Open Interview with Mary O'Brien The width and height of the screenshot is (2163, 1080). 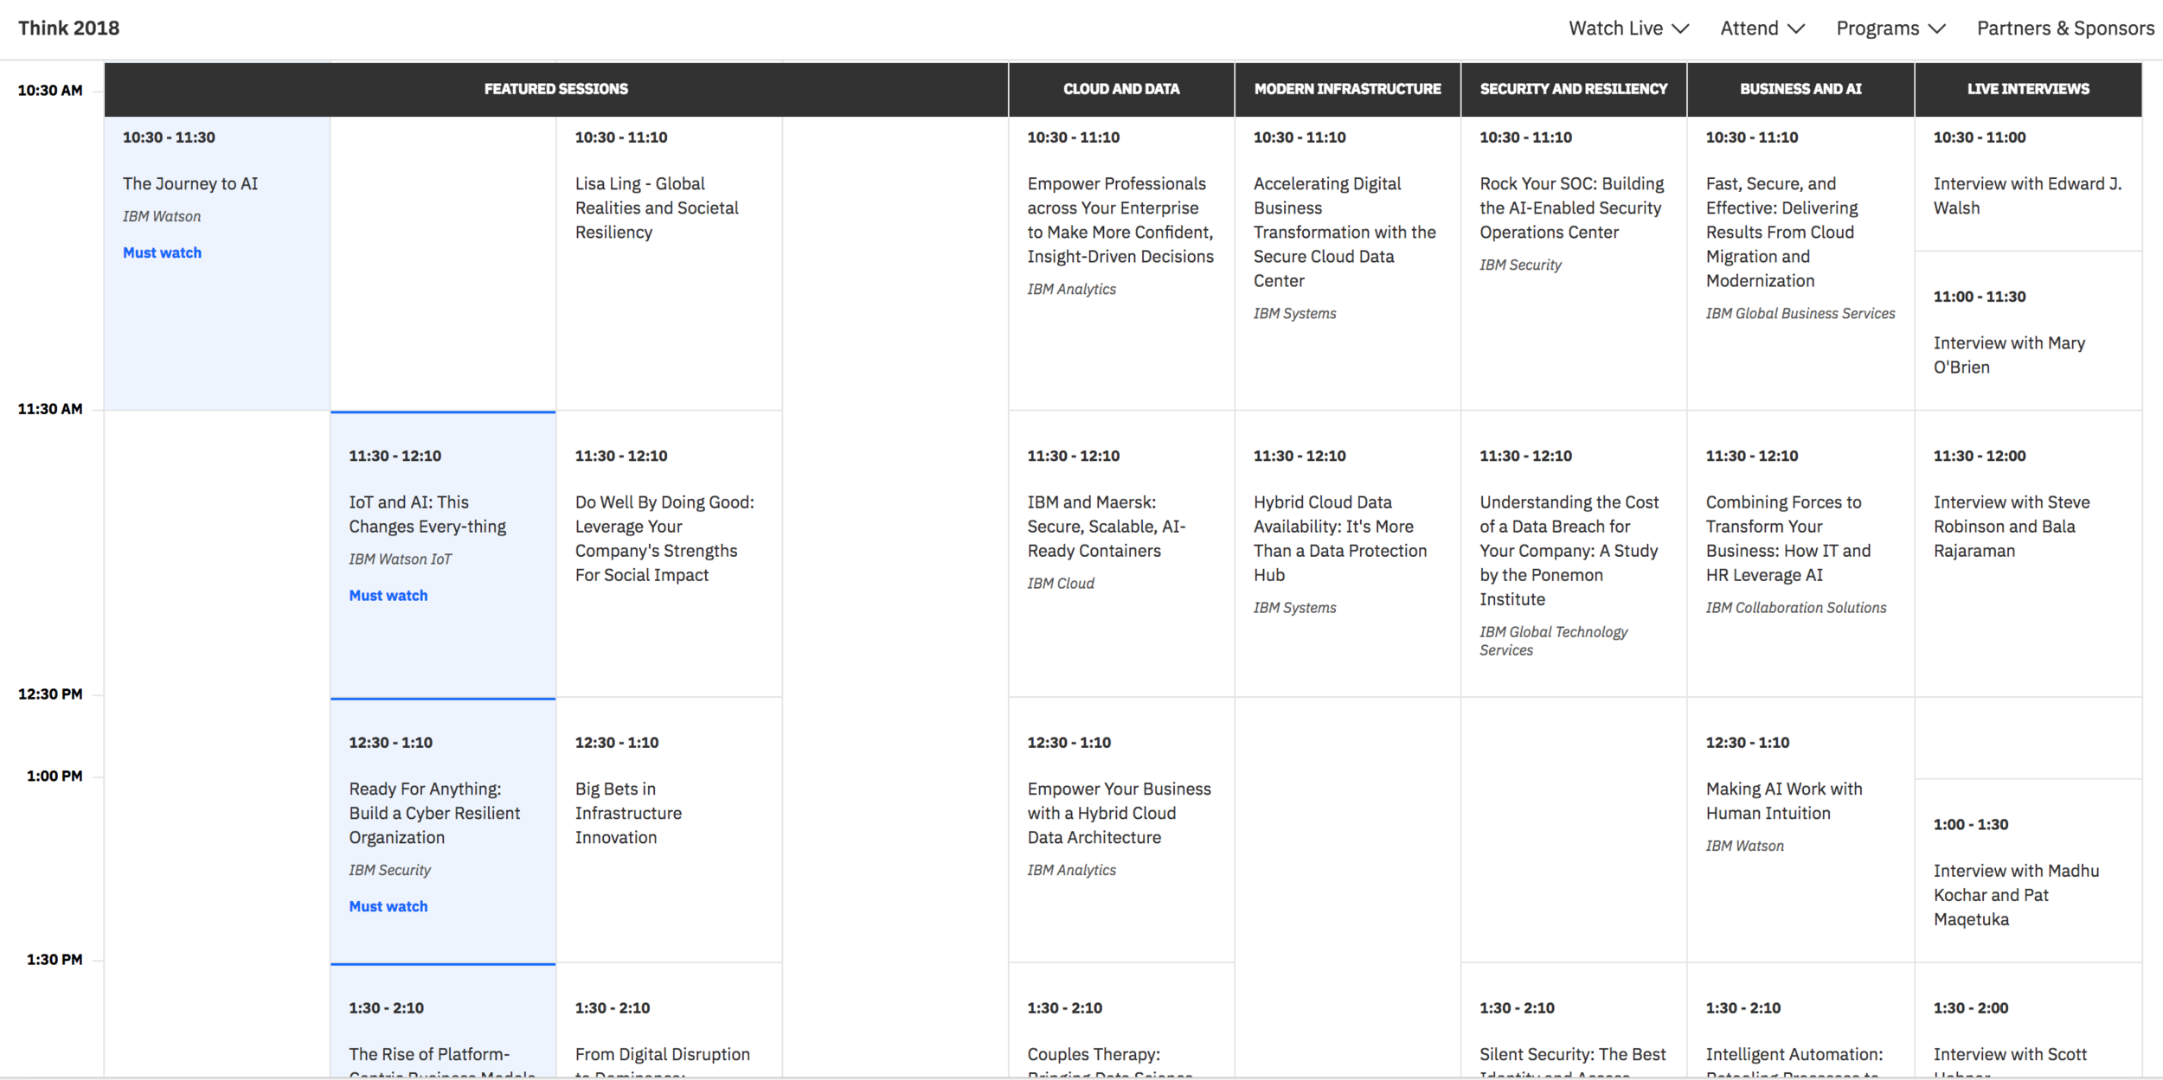pyautogui.click(x=2009, y=355)
